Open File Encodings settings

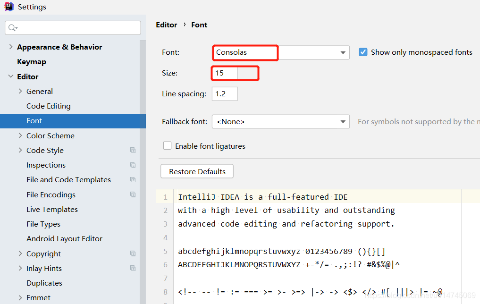coord(51,194)
